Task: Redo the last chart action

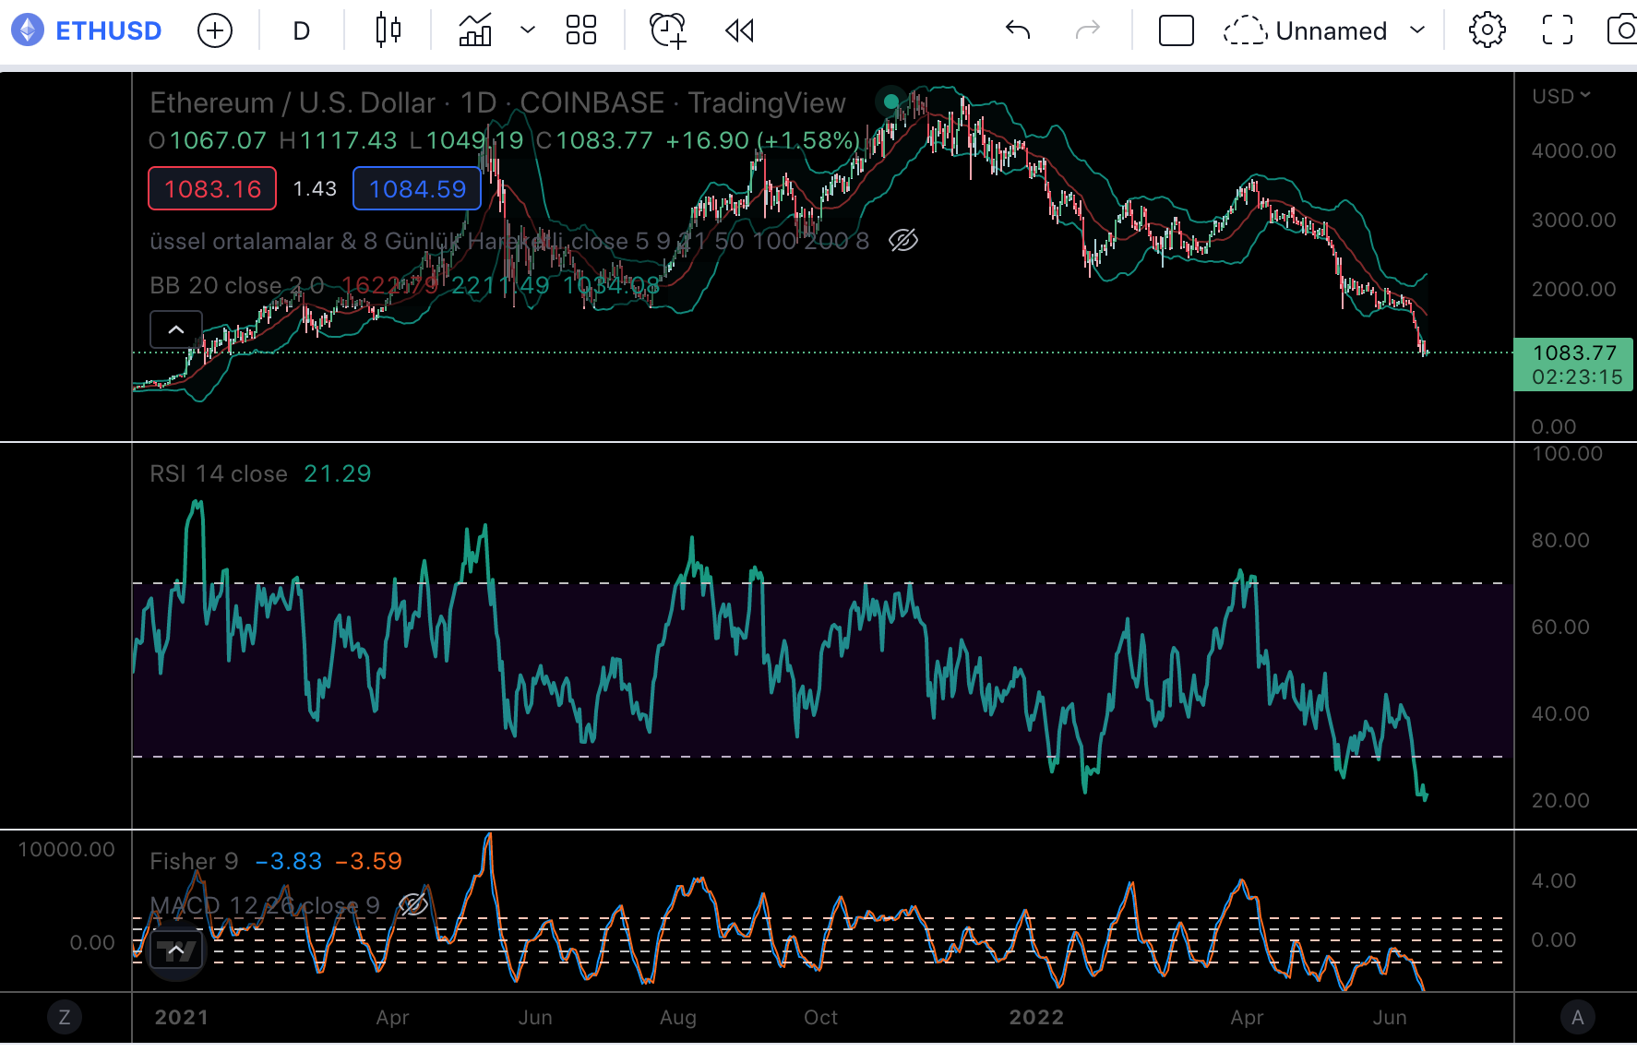Action: (1088, 30)
